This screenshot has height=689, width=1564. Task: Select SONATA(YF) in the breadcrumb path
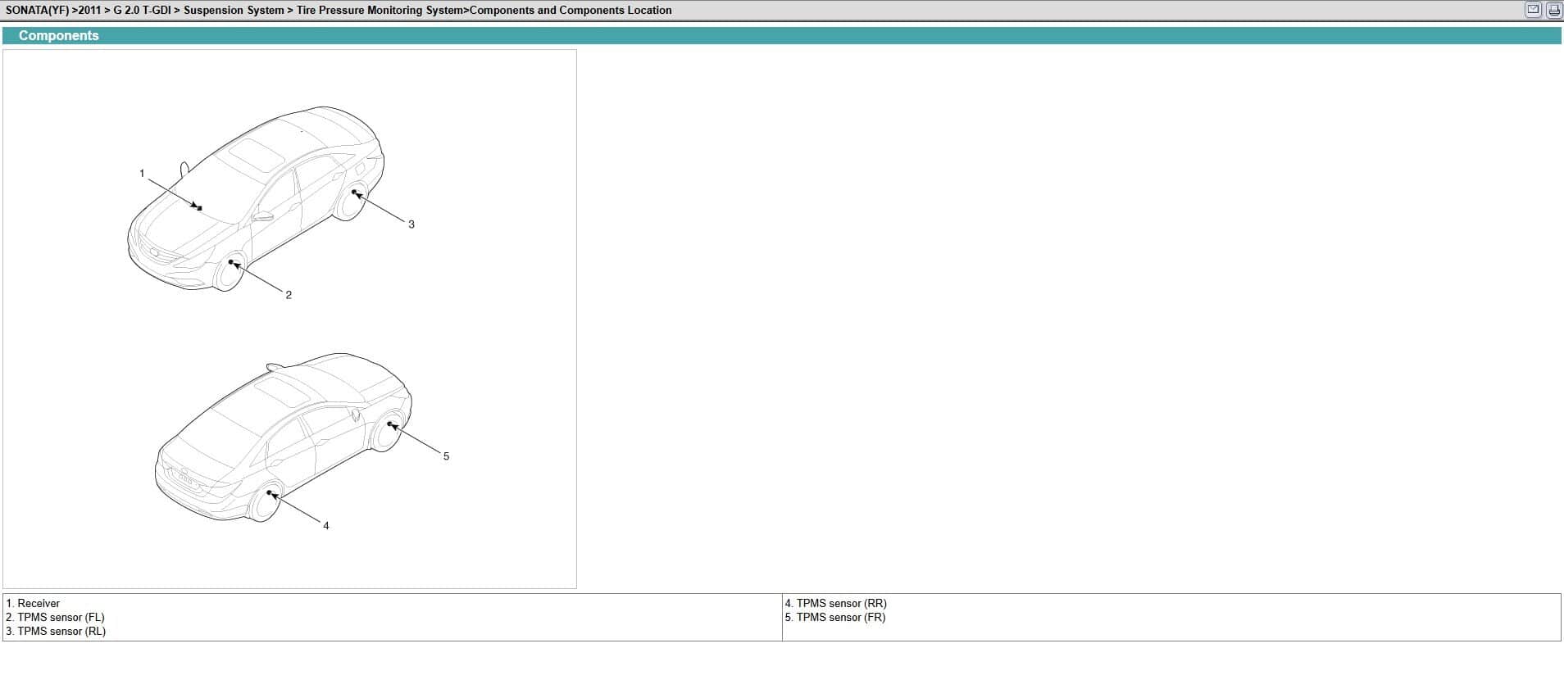37,11
